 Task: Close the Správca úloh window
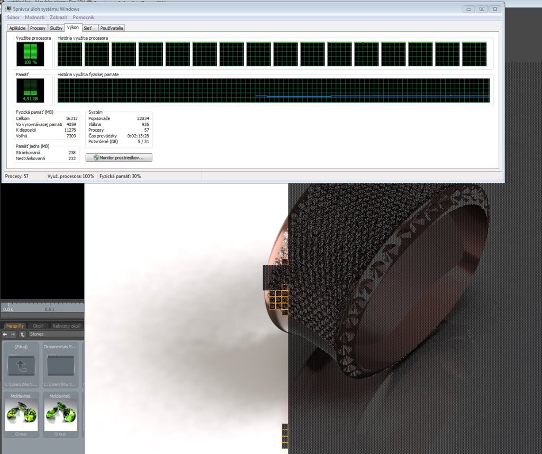[x=495, y=9]
